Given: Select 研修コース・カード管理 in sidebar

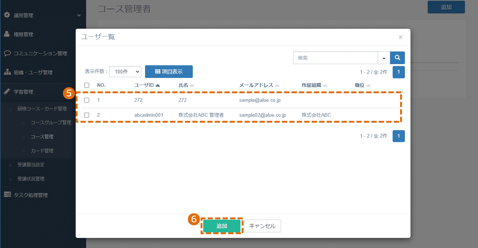Looking at the screenshot, I should click(x=42, y=109).
